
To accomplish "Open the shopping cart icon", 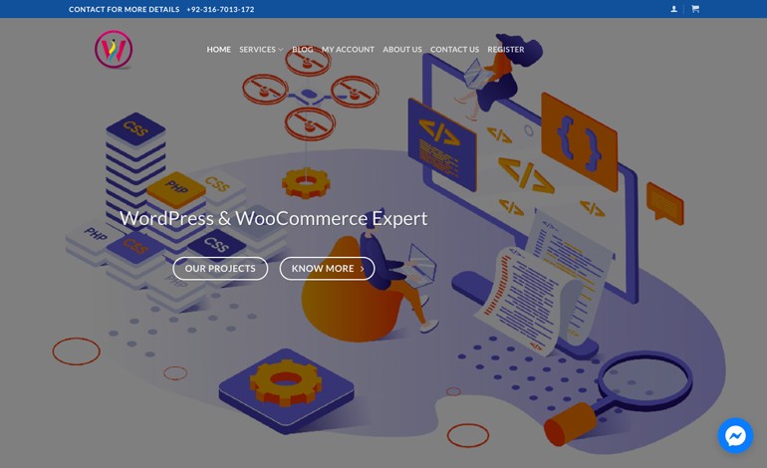I will point(695,9).
